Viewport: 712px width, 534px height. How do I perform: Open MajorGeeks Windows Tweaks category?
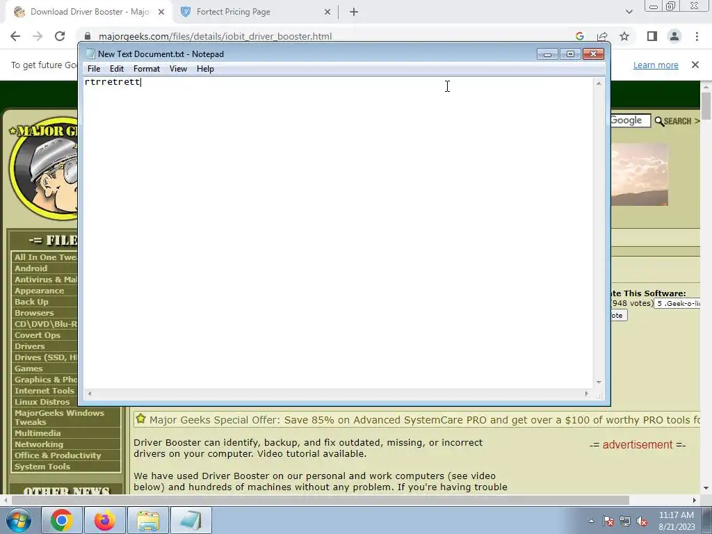[x=60, y=417]
